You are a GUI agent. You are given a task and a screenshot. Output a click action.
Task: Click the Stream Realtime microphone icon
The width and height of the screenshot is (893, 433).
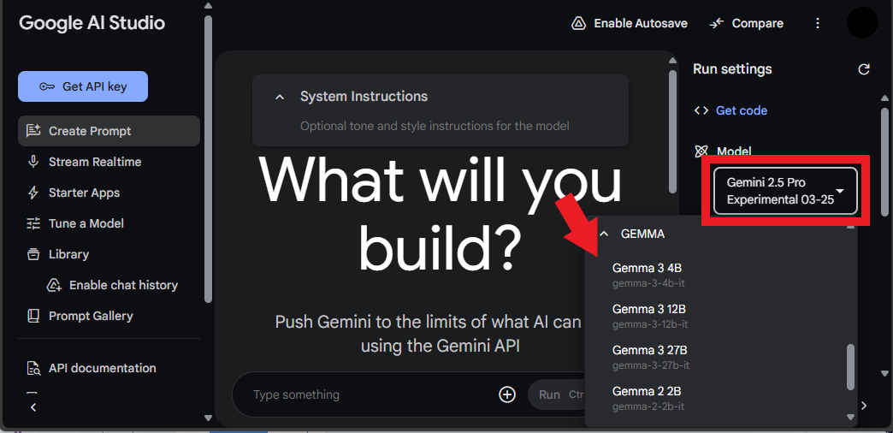tap(33, 162)
